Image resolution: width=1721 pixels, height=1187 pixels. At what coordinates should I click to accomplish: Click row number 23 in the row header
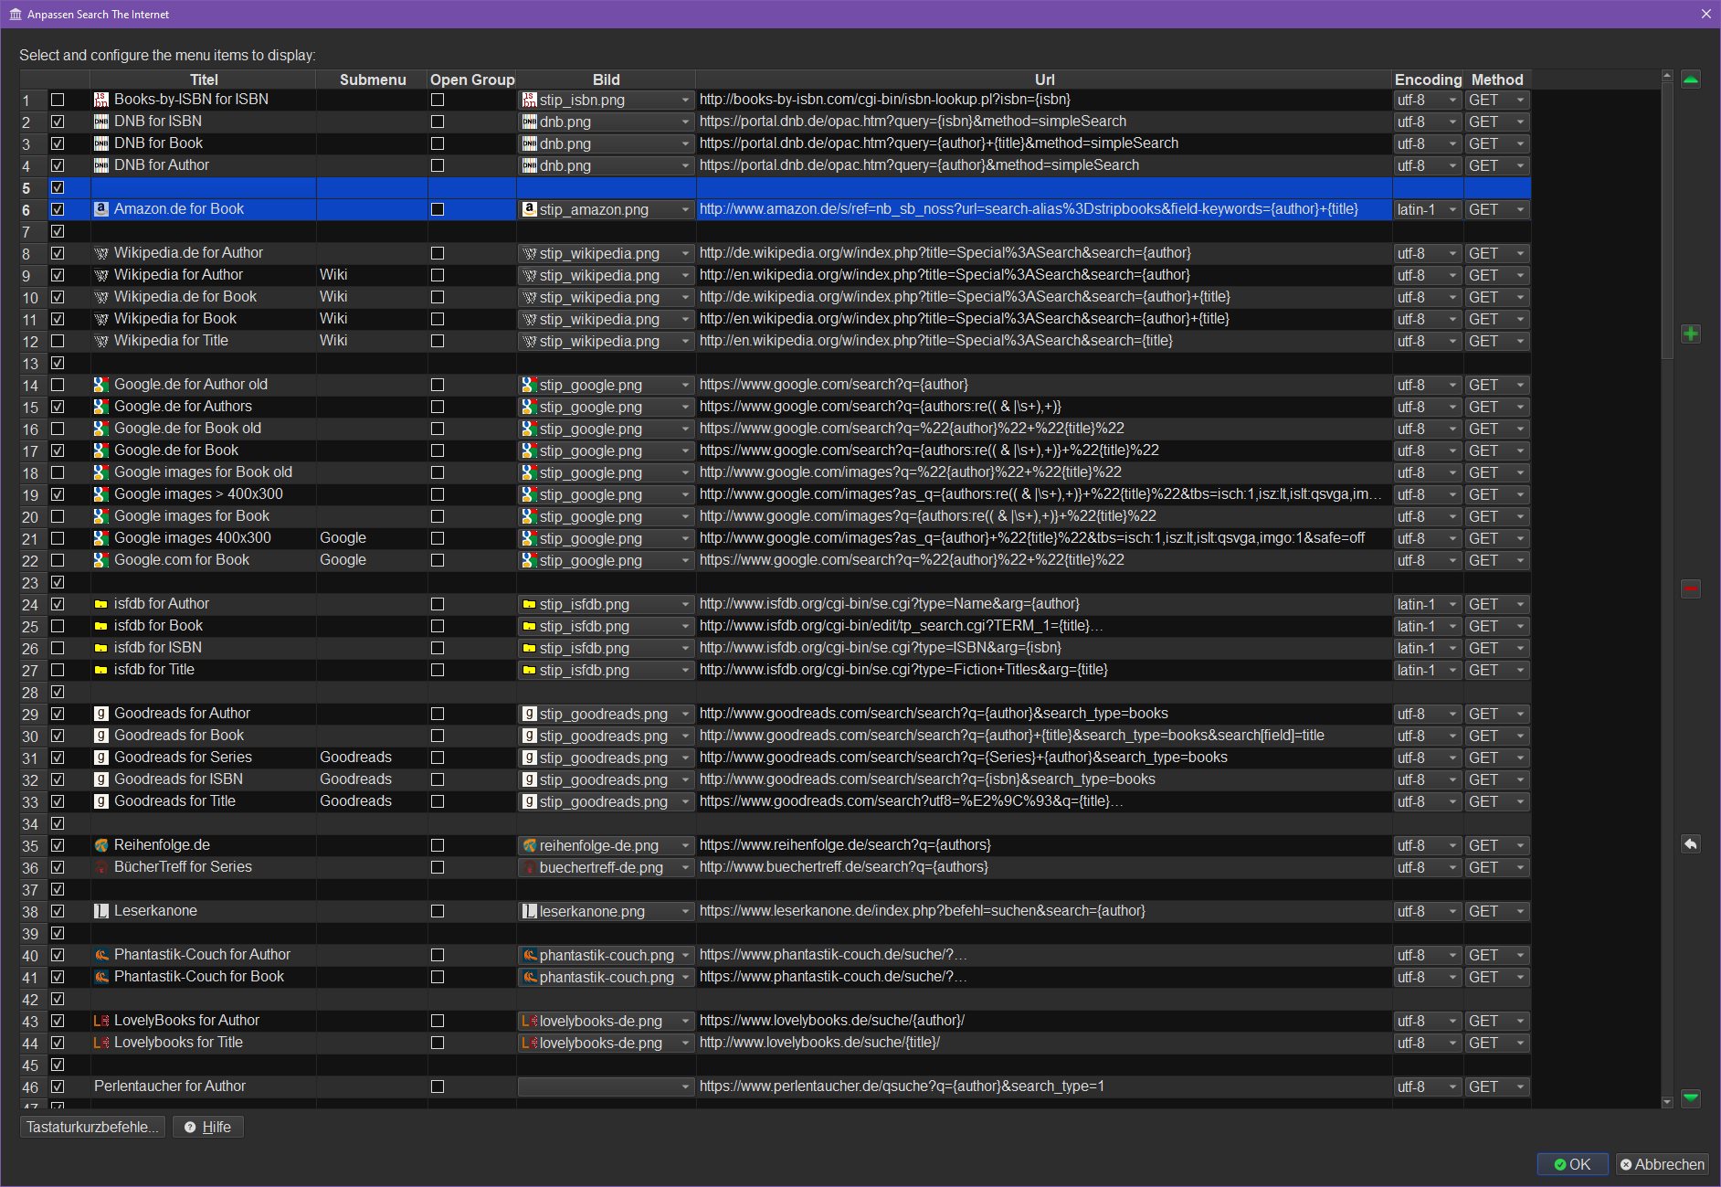click(31, 583)
